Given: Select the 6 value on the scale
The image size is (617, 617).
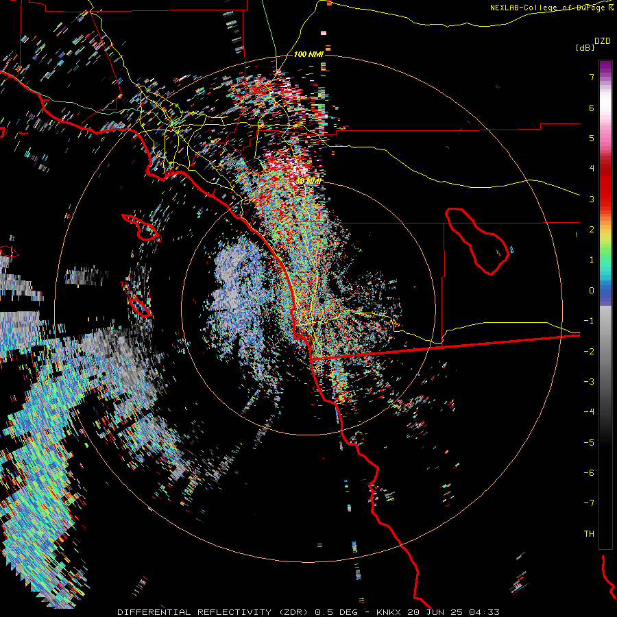Looking at the screenshot, I should click(x=592, y=108).
